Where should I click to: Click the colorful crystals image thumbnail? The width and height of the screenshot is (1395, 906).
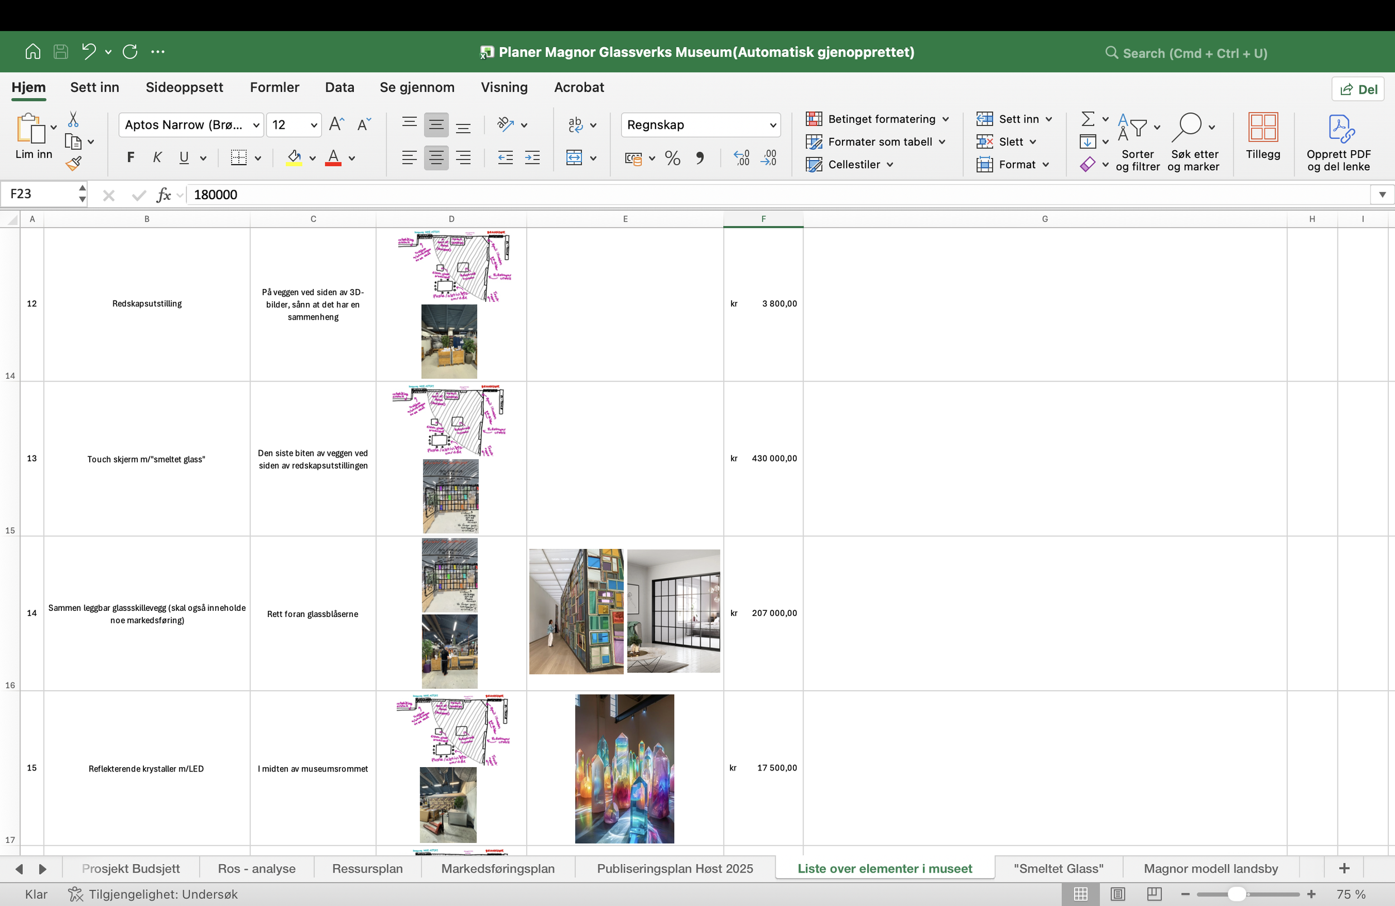click(624, 768)
